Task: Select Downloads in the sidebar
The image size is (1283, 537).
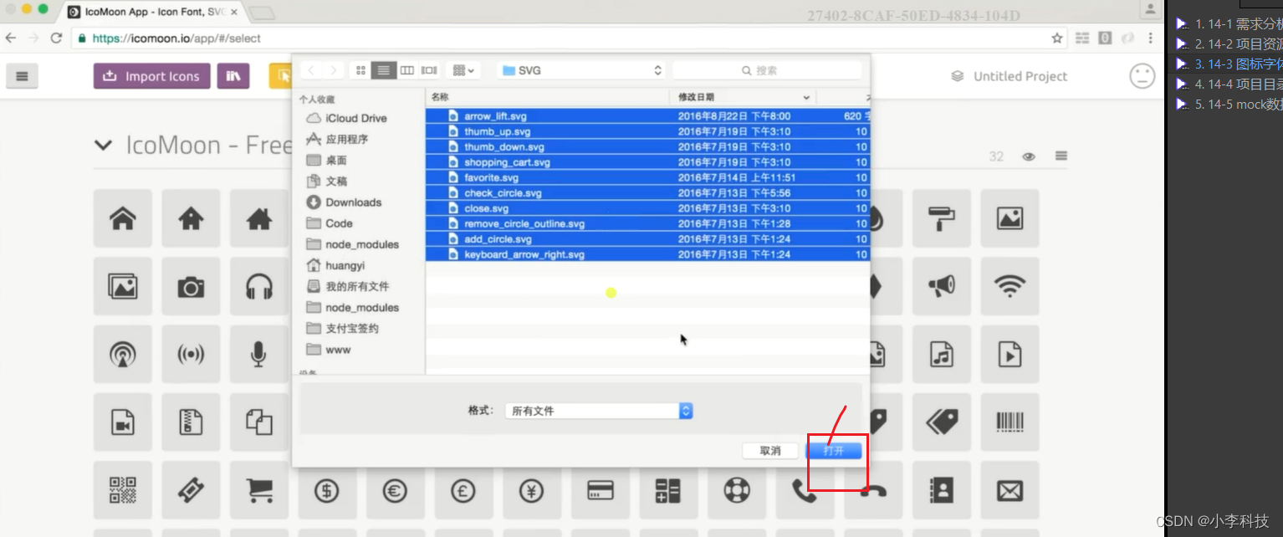Action: tap(352, 202)
